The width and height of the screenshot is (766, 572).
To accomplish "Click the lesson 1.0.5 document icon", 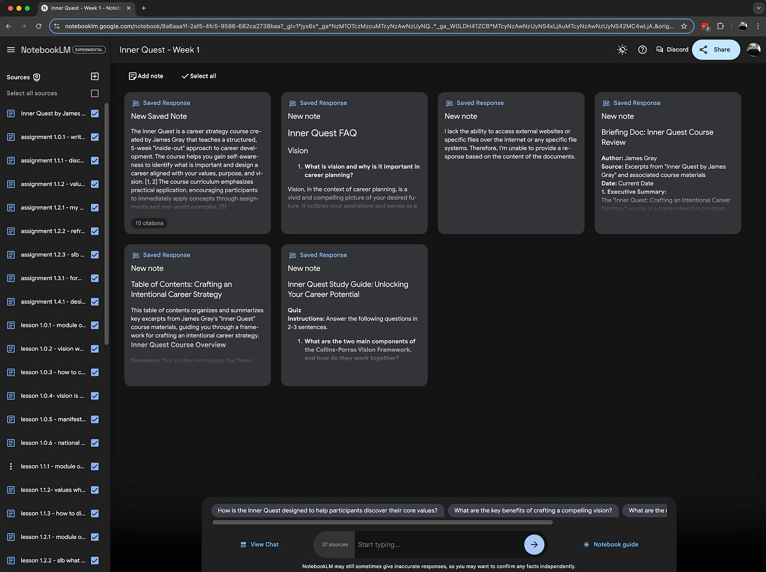I will [11, 420].
